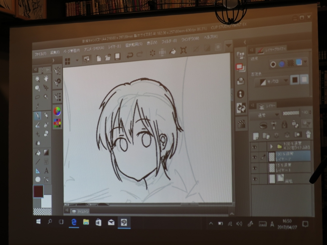Viewport: 327px width, 245px height.
Task: Open the タイムライン panel tab
Action: point(81,212)
